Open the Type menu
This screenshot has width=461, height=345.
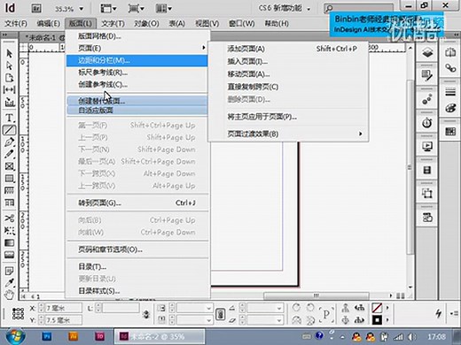tap(113, 23)
